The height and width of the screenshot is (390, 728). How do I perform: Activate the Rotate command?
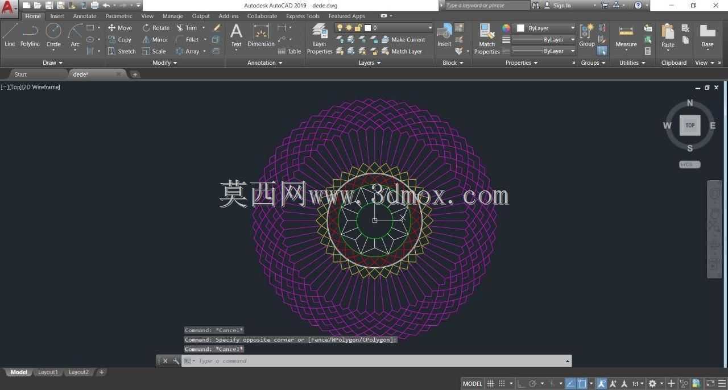click(x=156, y=27)
